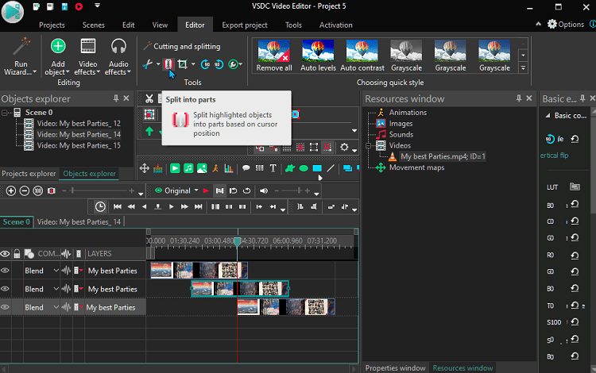Add a rectangle shape
Image resolution: width=596 pixels, height=373 pixels.
pyautogui.click(x=317, y=168)
